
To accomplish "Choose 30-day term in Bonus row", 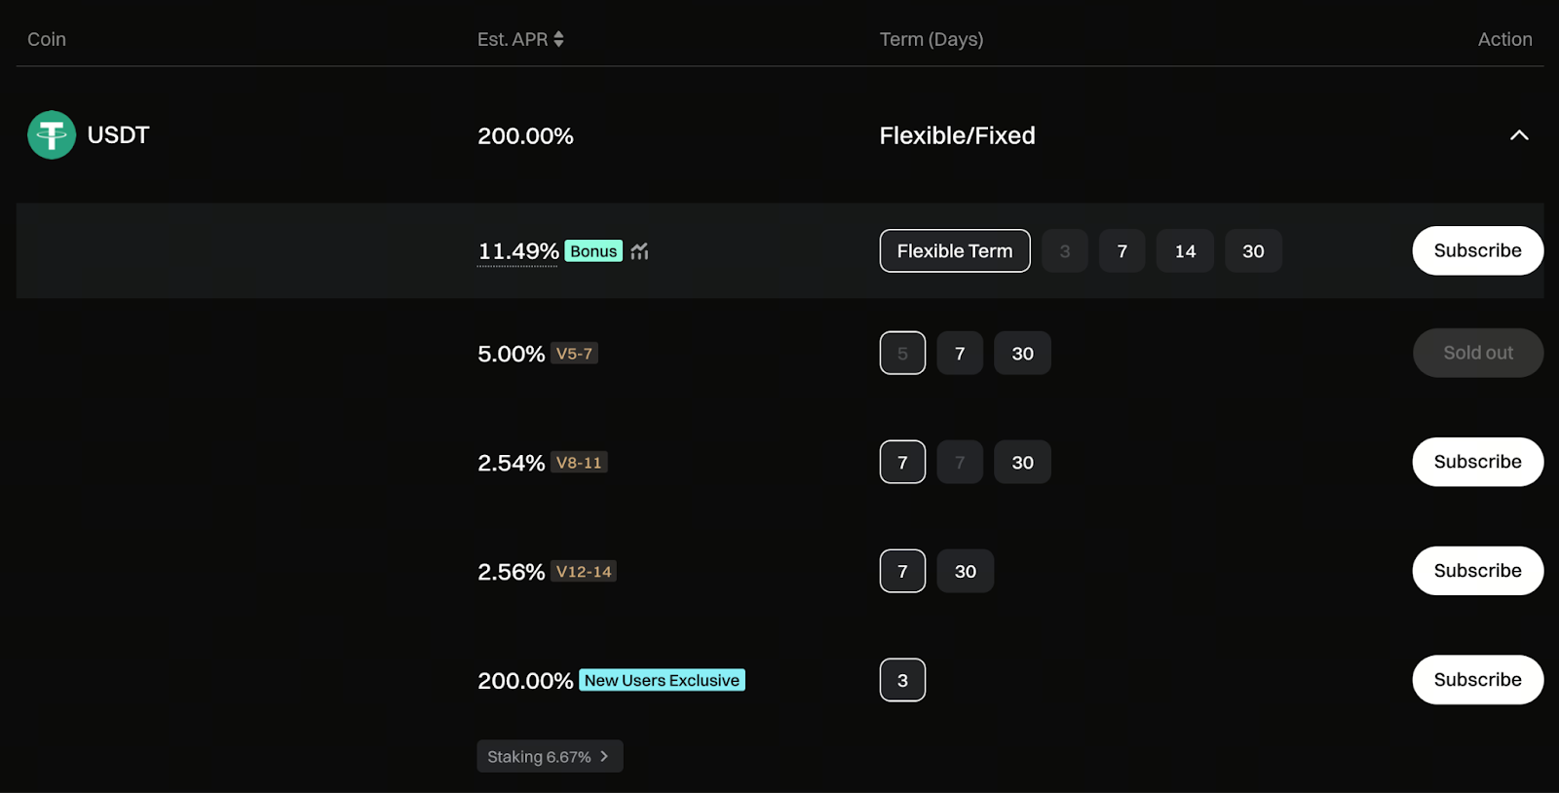I will coord(1253,251).
